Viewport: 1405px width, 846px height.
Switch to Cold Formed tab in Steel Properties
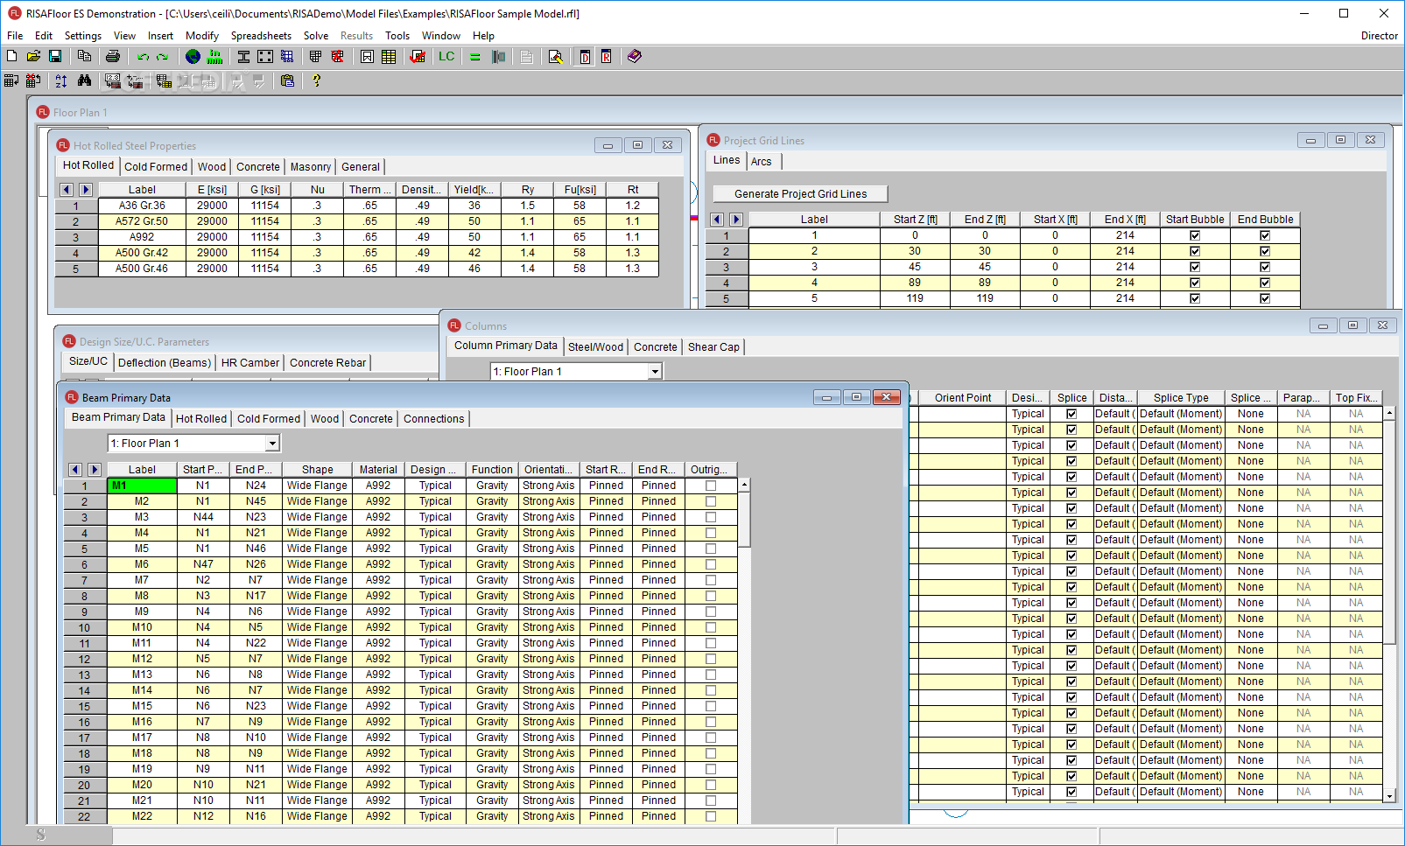coord(156,167)
